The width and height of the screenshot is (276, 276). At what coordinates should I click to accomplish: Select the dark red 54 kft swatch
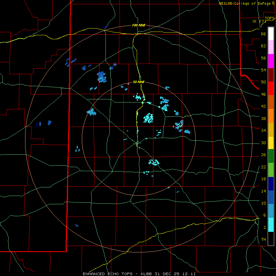[x=271, y=75]
